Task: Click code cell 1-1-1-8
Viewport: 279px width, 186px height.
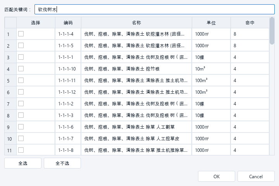Action: tap(68, 150)
